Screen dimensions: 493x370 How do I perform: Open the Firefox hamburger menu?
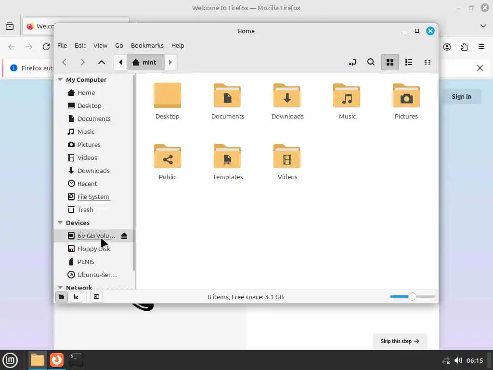[x=481, y=47]
